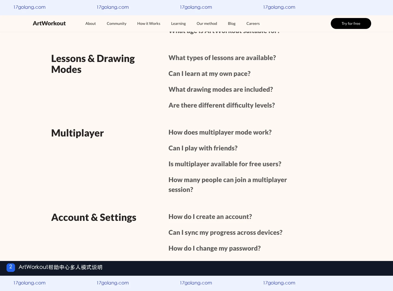Open the Our method page
Image resolution: width=393 pixels, height=291 pixels.
pyautogui.click(x=207, y=23)
